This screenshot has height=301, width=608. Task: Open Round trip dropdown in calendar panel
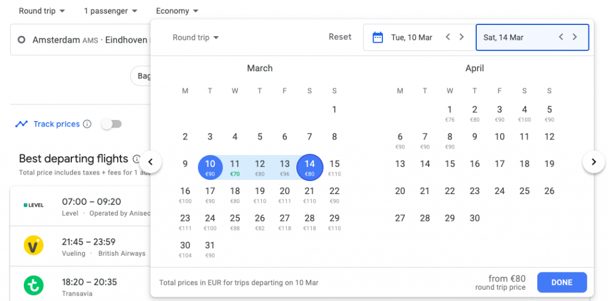pos(196,37)
